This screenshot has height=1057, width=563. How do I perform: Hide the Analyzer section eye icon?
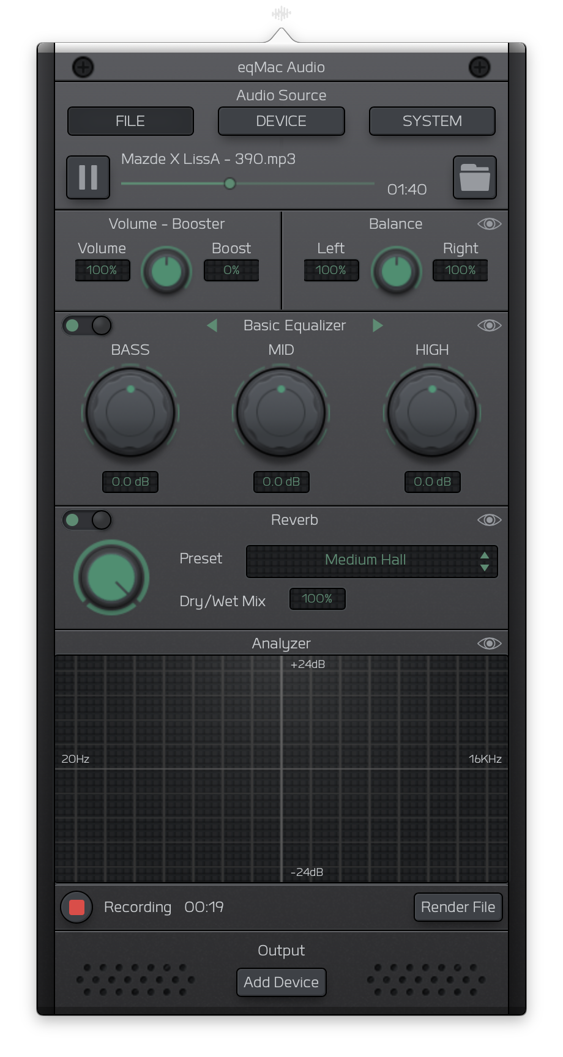tap(490, 643)
